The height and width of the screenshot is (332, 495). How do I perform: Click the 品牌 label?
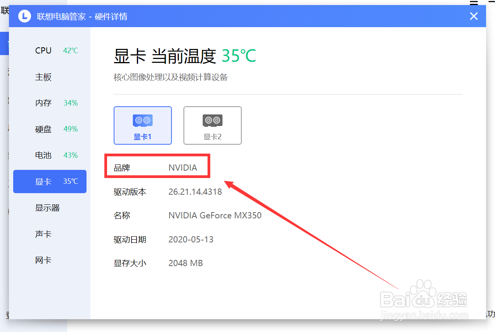[122, 168]
